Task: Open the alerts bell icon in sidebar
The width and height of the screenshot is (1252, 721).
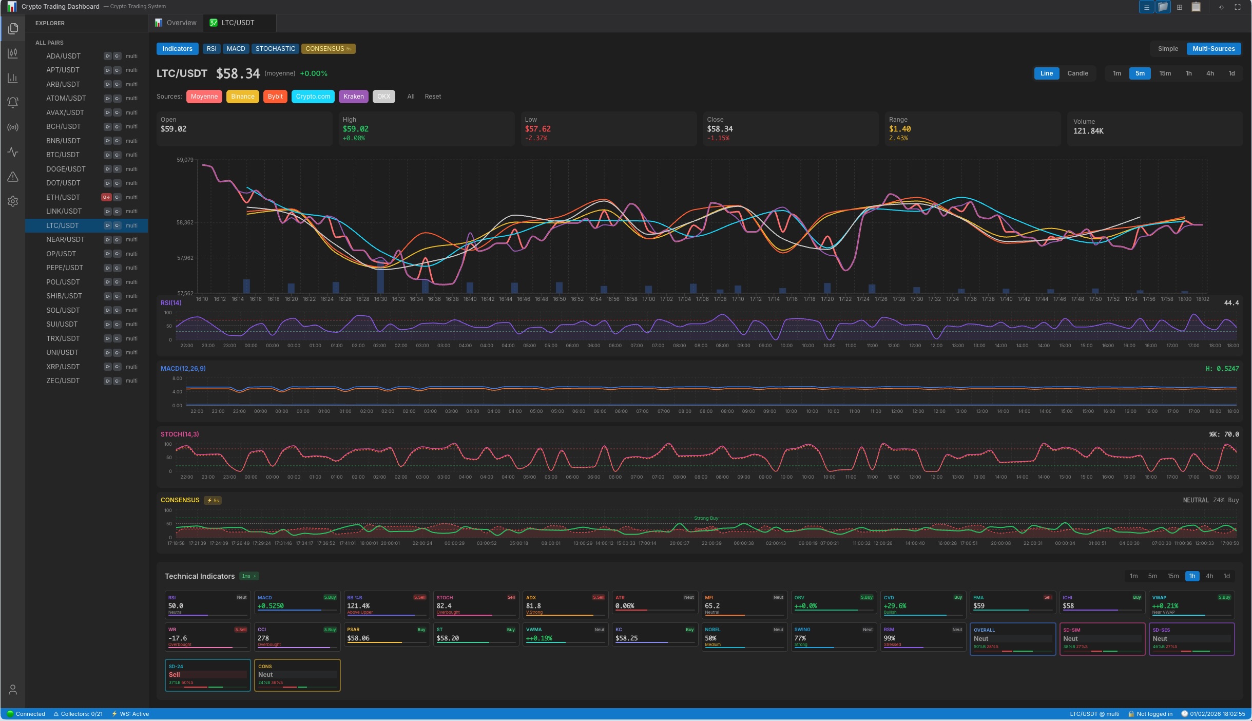Action: tap(13, 103)
